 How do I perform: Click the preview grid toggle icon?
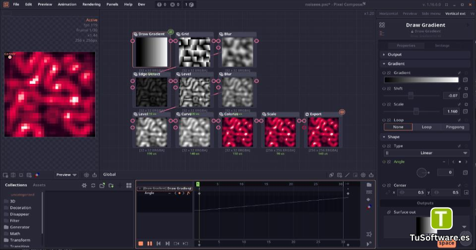click(x=86, y=175)
